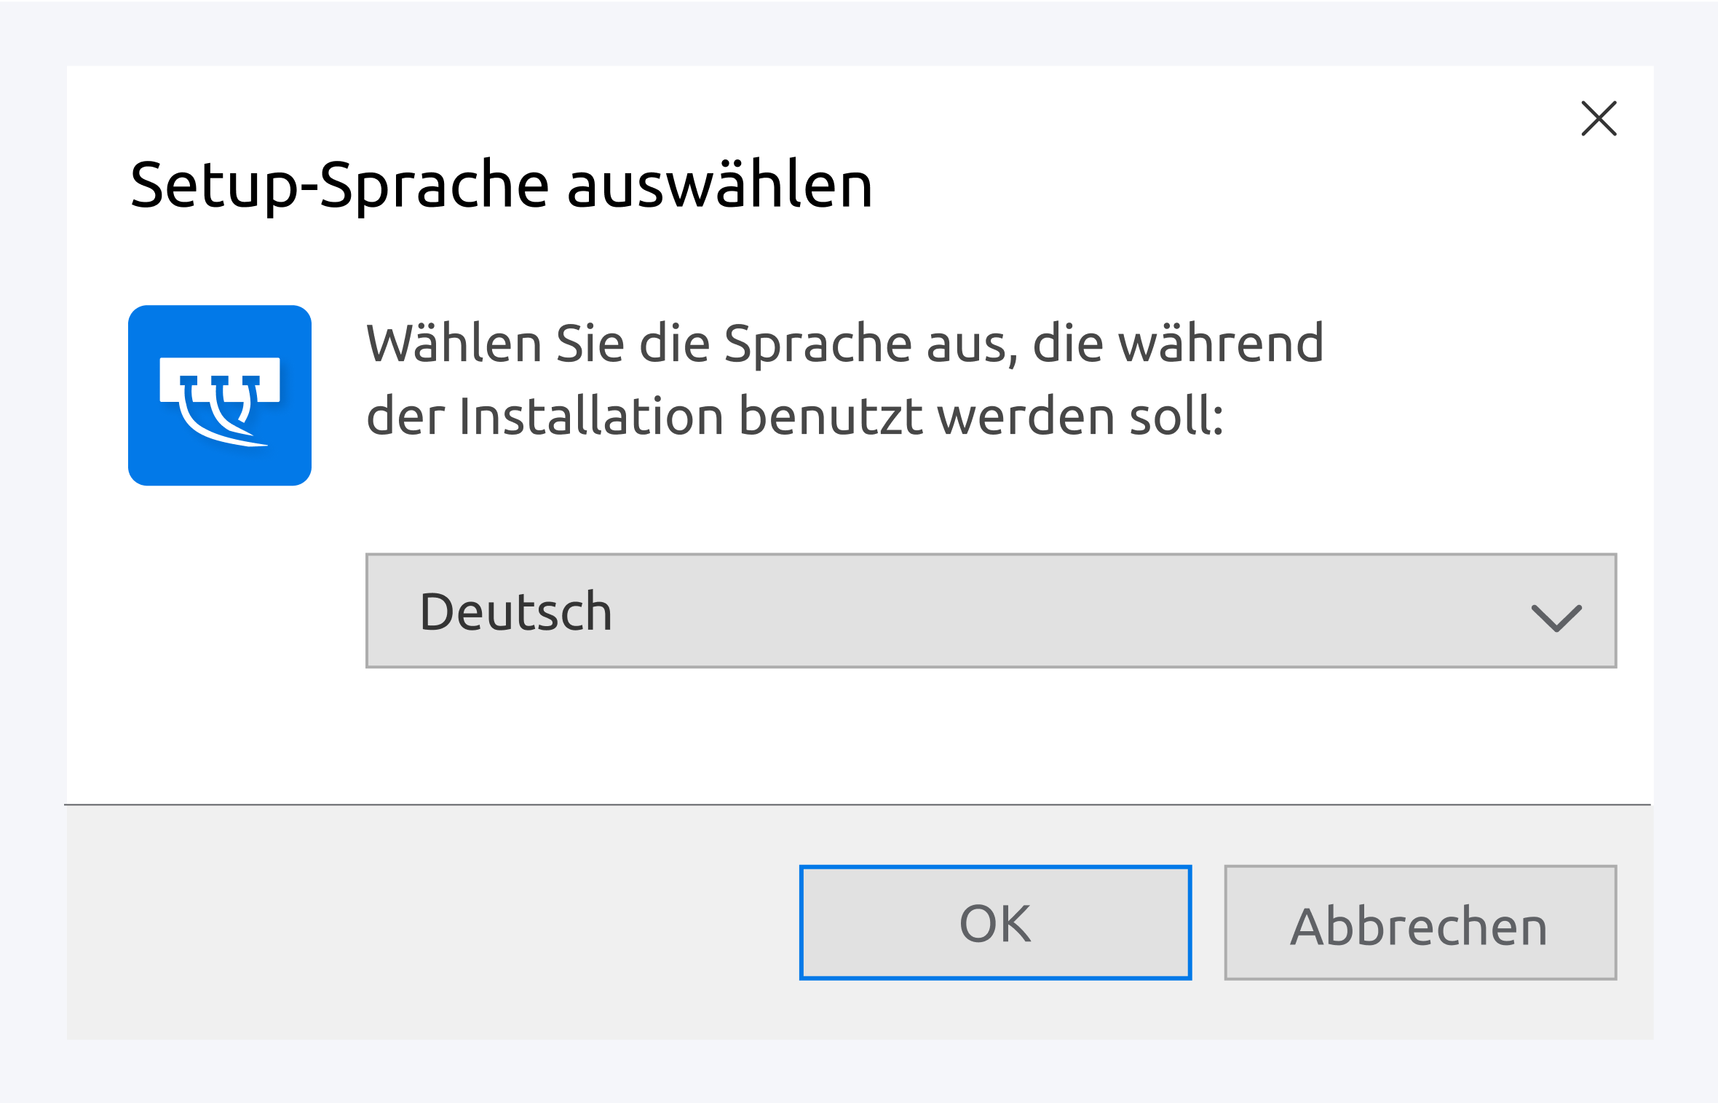Select the "Deutsch" text in the language field
The image size is (1718, 1103).
click(x=515, y=612)
